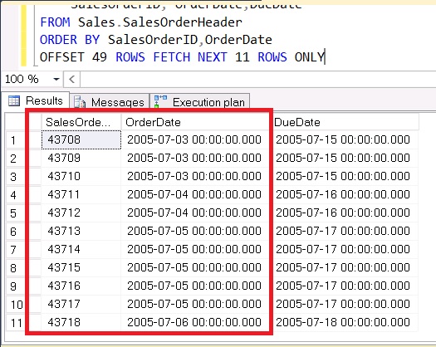This screenshot has width=436, height=347.
Task: Select cell 43717
Action: click(81, 304)
